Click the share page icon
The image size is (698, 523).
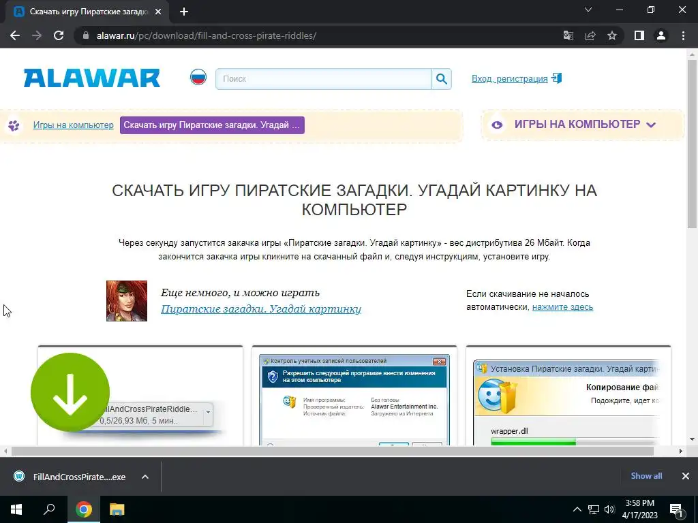[590, 35]
